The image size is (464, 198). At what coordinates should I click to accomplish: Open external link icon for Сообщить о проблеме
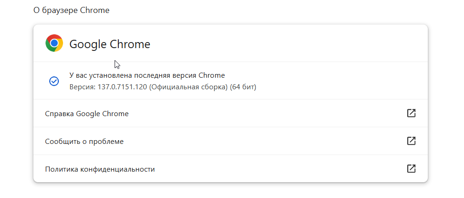click(x=411, y=141)
